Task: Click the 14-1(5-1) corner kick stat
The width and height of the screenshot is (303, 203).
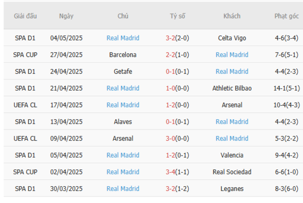Action: click(286, 88)
